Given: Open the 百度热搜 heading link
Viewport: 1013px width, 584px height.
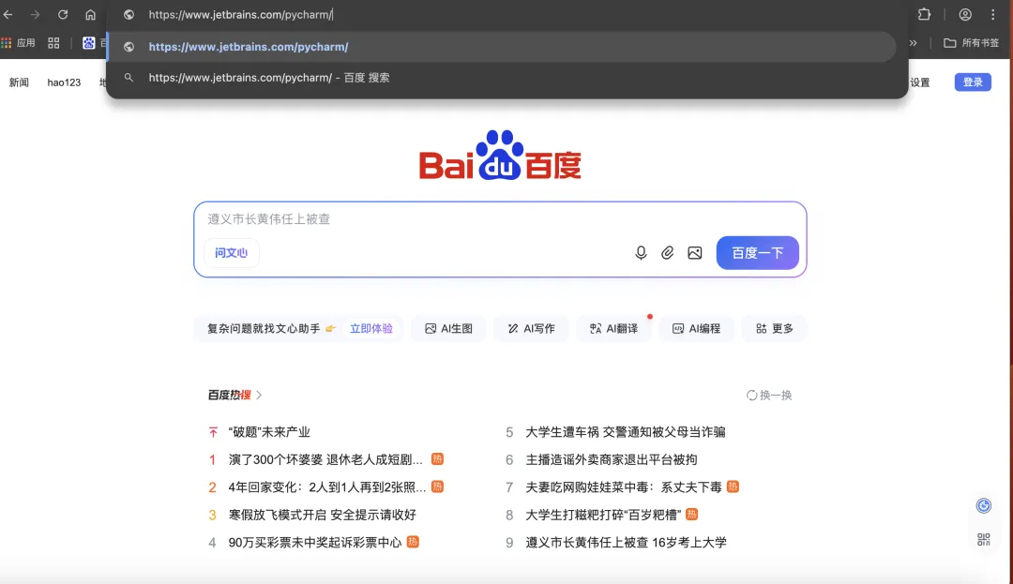Looking at the screenshot, I should 234,395.
